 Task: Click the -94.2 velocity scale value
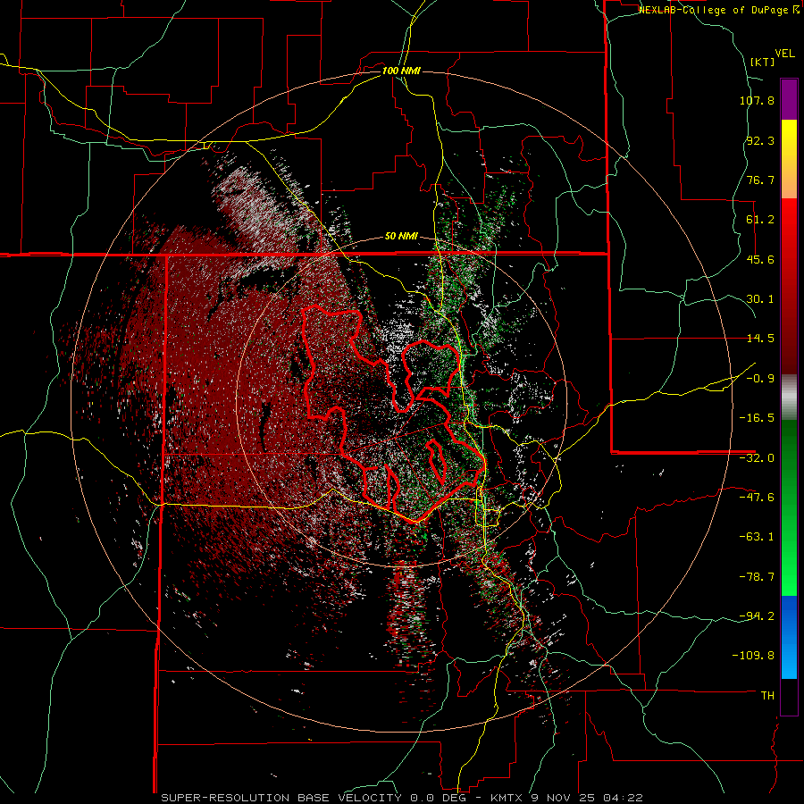tap(757, 616)
